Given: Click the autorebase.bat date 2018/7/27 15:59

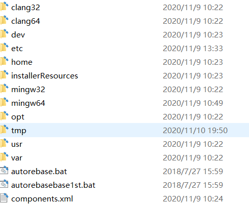Looking at the screenshot, I should tap(193, 172).
